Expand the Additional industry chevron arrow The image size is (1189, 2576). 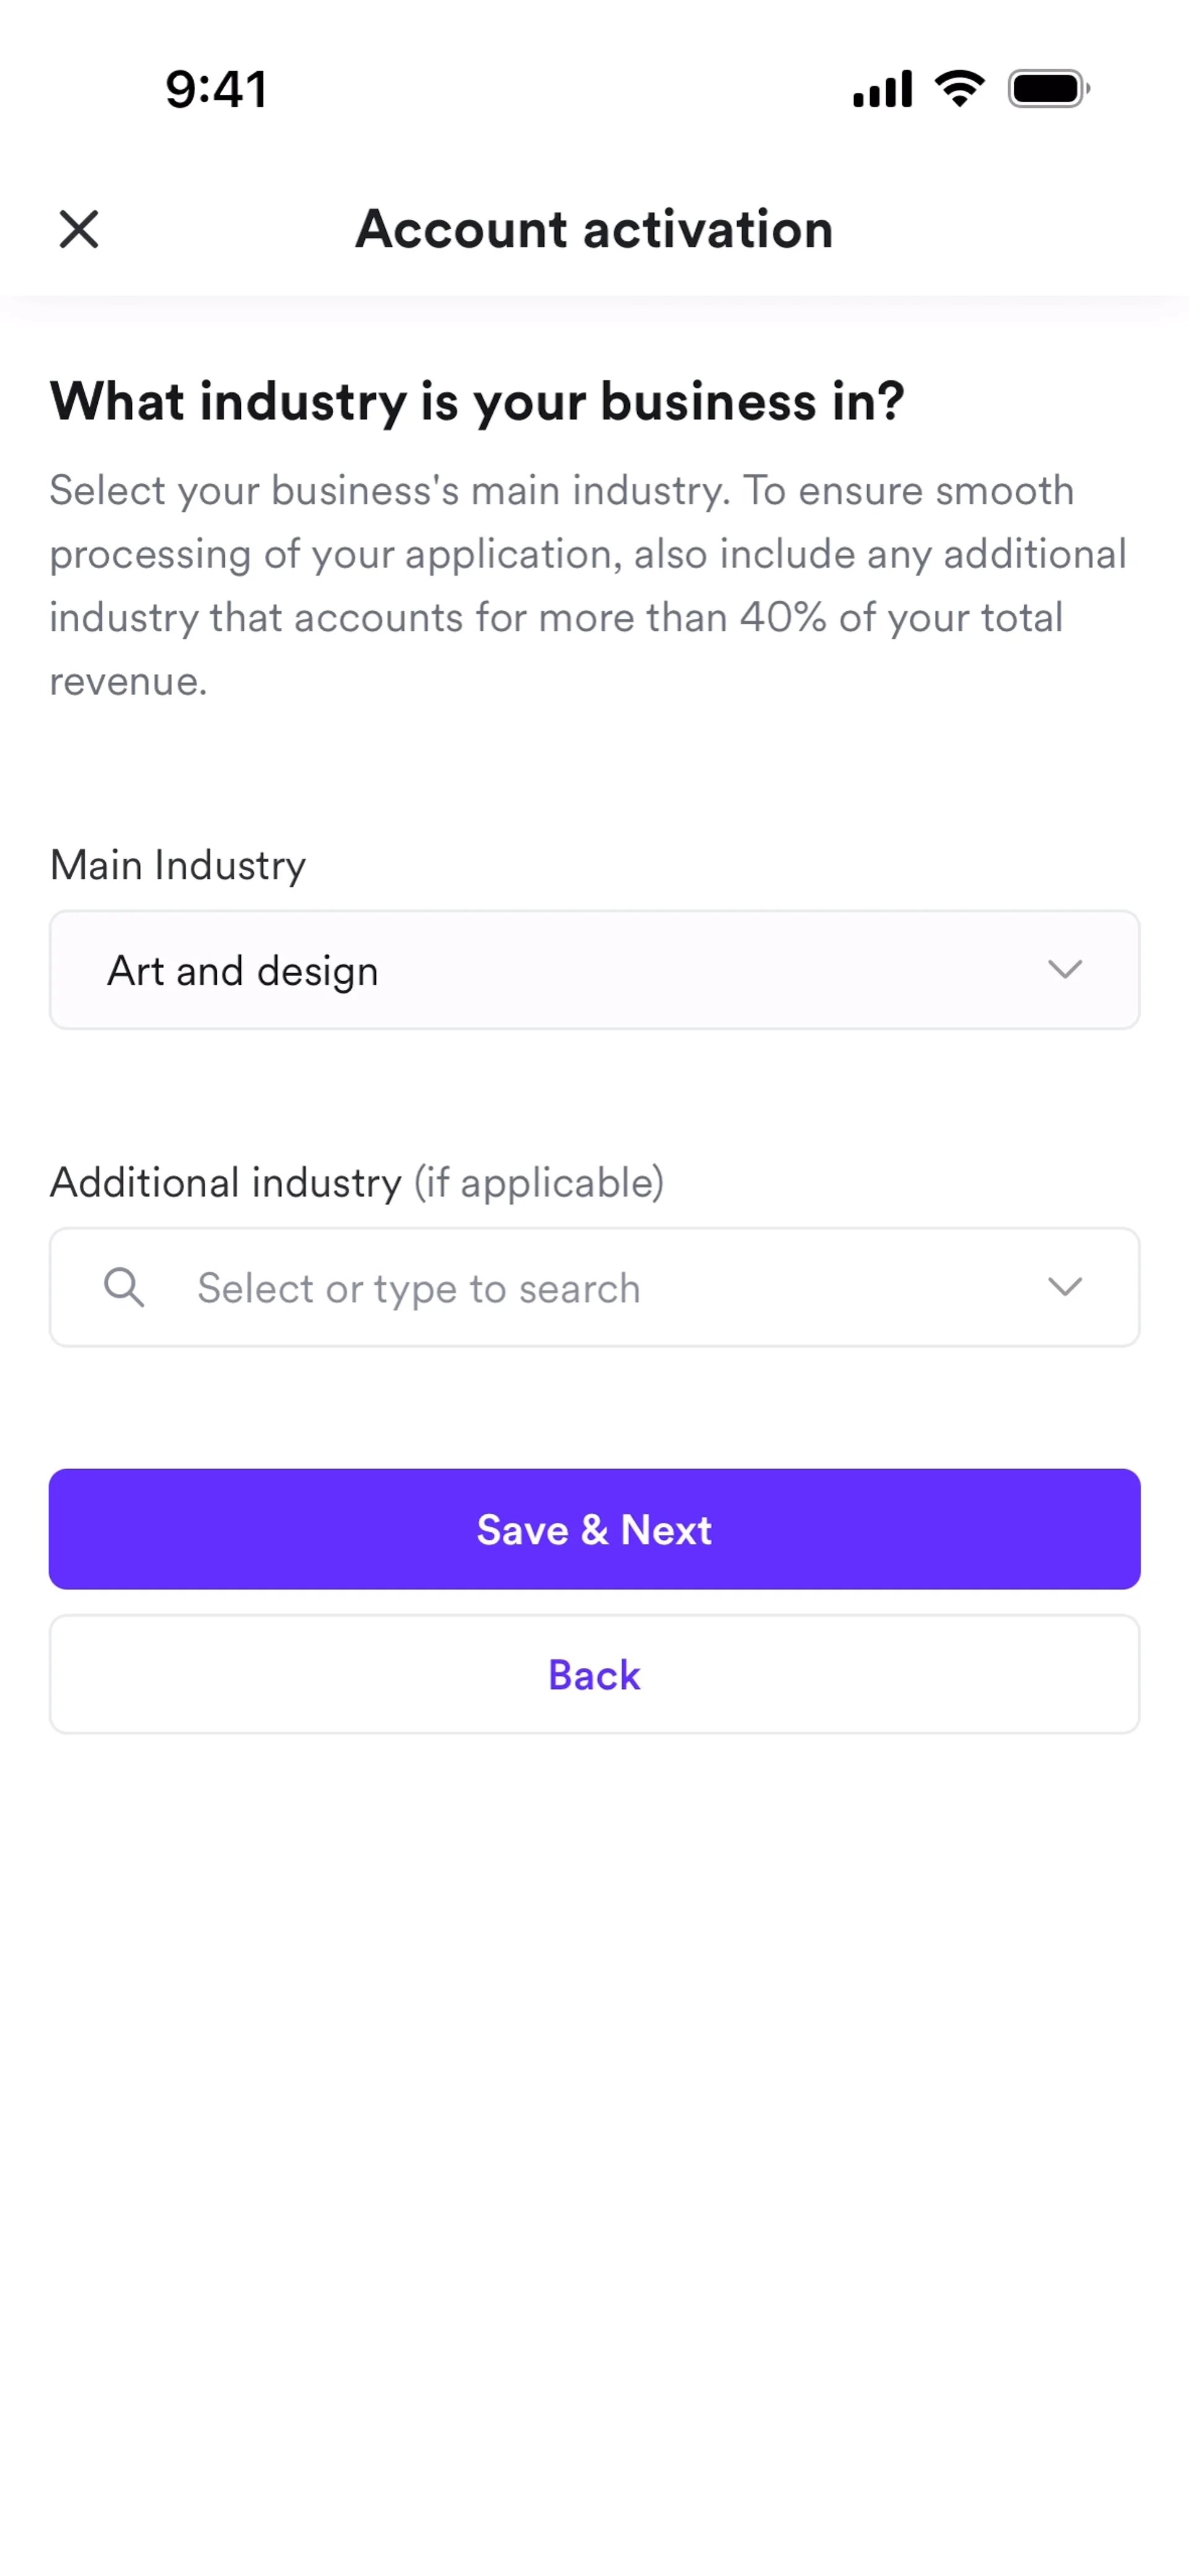tap(1065, 1287)
